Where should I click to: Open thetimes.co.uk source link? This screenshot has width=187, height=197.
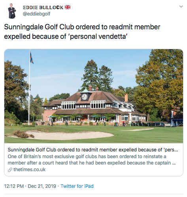click(x=29, y=170)
